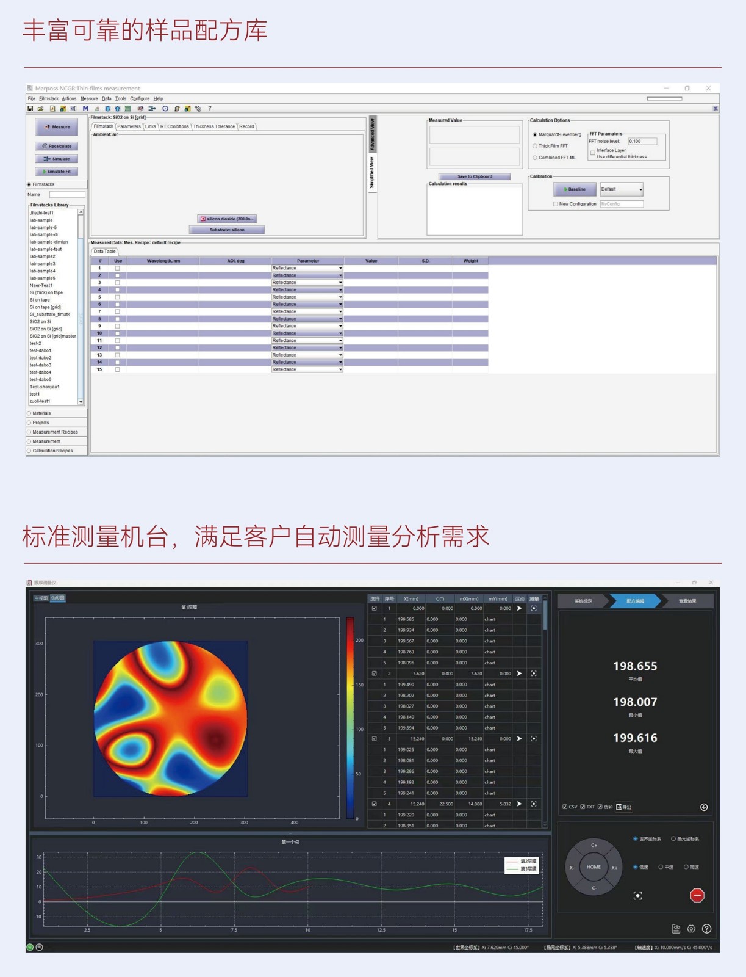Open the Filmstack menu
This screenshot has width=746, height=977.
(49, 98)
